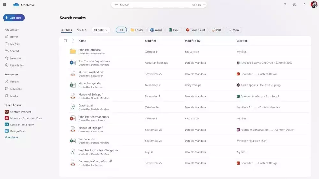319x179 pixels.
Task: Click Sketches for Contoso Widgets.ai icon
Action: pos(72,152)
